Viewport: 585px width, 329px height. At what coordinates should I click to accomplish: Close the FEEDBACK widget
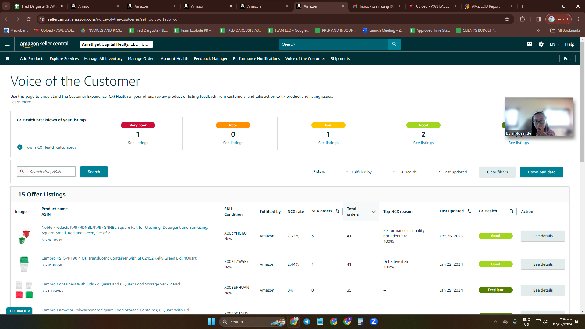point(29,311)
